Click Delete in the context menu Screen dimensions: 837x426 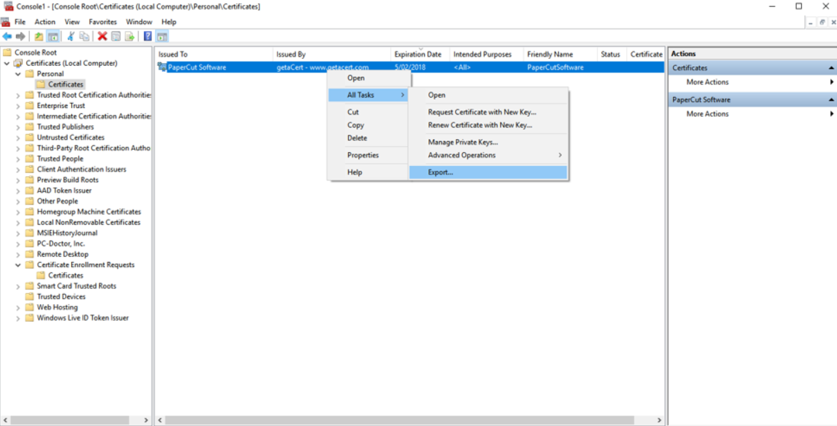(367, 138)
